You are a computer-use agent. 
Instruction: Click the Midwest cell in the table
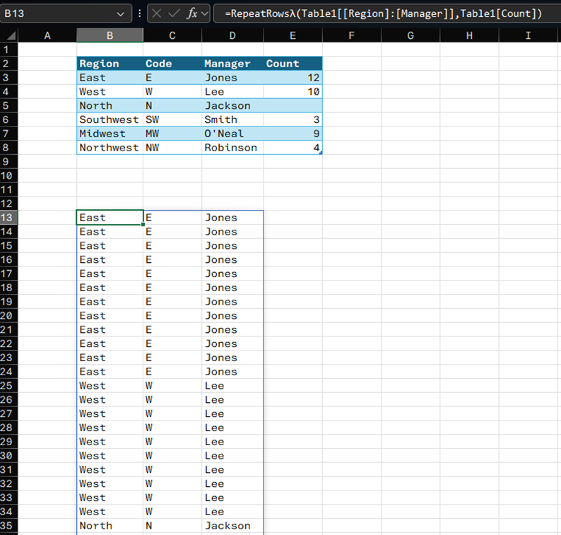[x=110, y=134]
